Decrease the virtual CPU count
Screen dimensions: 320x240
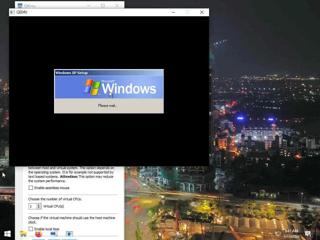tap(39, 207)
